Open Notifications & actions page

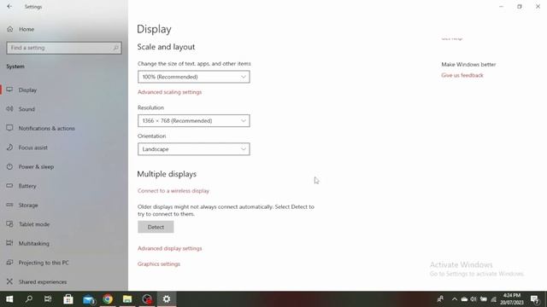[x=47, y=129]
